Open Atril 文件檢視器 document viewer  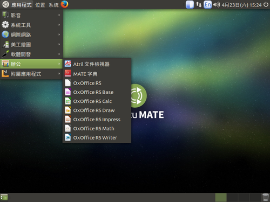coord(97,64)
